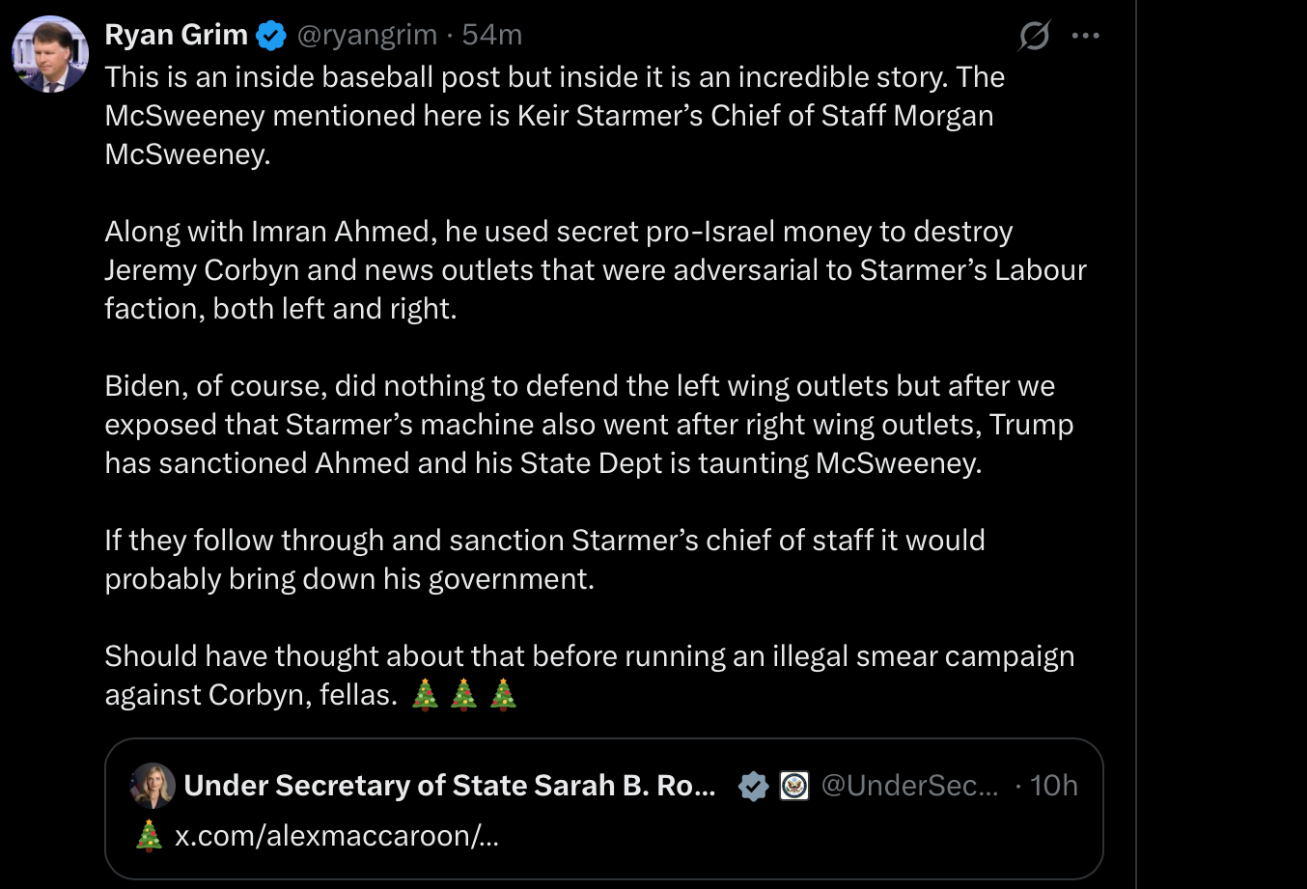Click the 54m post timestamp
The image size is (1307, 889).
pos(492,35)
